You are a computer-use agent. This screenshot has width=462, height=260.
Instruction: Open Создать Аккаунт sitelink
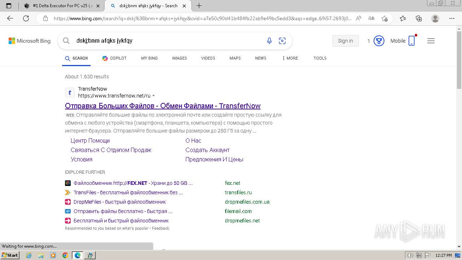click(x=208, y=150)
